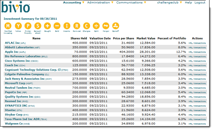Viewport: 213px width, 130px height.
Task: Click the info link for PepsiCo Inc
Action: [190, 92]
